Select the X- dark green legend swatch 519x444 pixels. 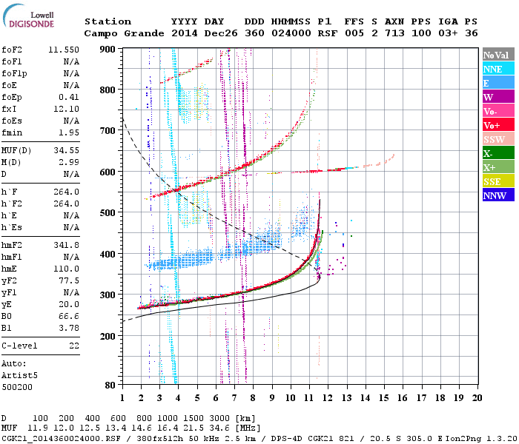coord(498,153)
